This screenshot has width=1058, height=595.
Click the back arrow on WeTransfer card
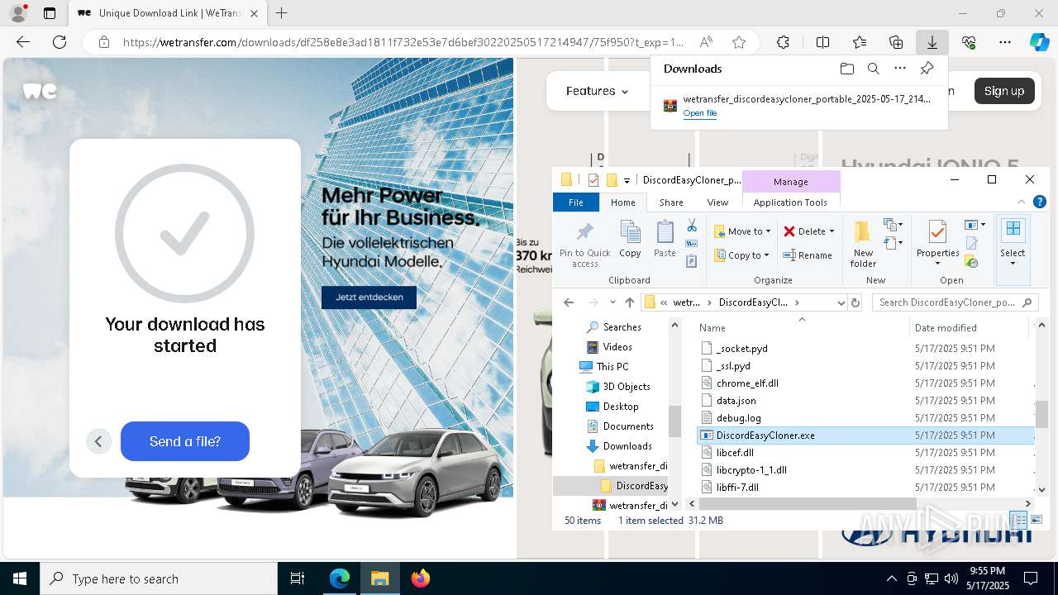(98, 441)
